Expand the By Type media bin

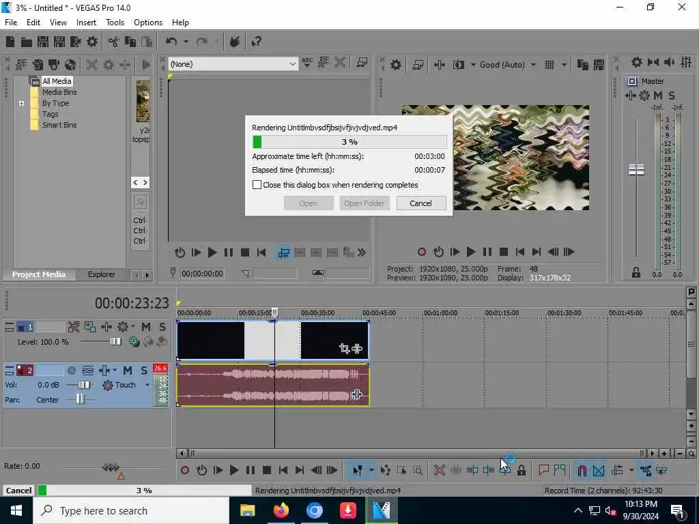(21, 104)
